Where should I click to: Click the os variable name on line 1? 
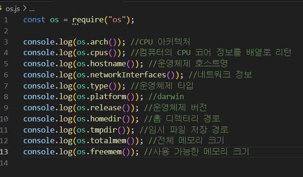[x=54, y=20]
